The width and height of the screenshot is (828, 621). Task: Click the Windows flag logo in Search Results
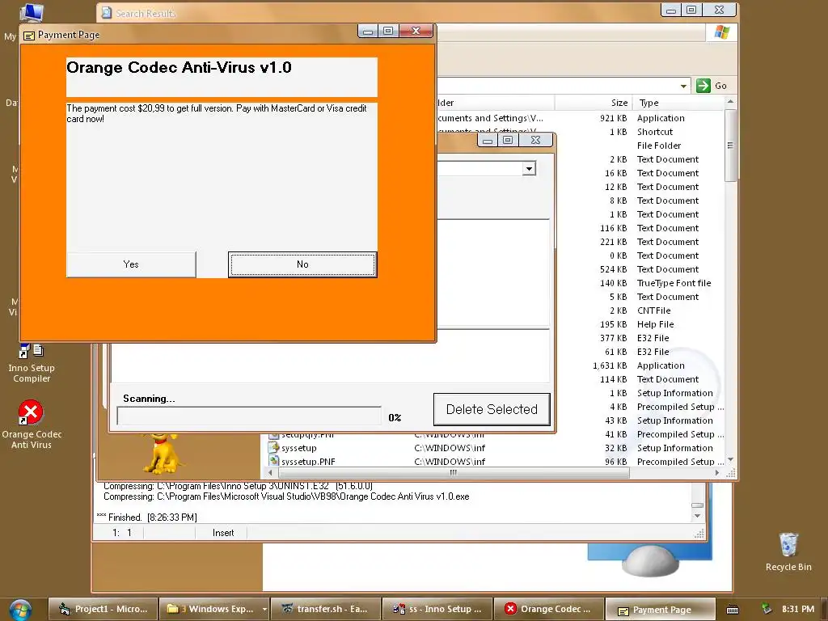(722, 32)
